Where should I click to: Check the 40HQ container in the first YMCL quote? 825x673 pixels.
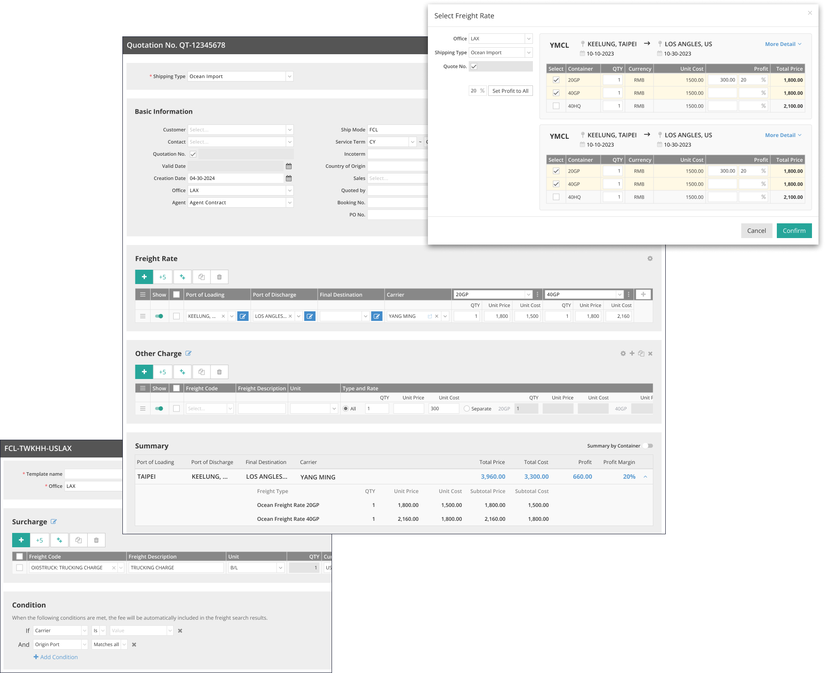[556, 105]
